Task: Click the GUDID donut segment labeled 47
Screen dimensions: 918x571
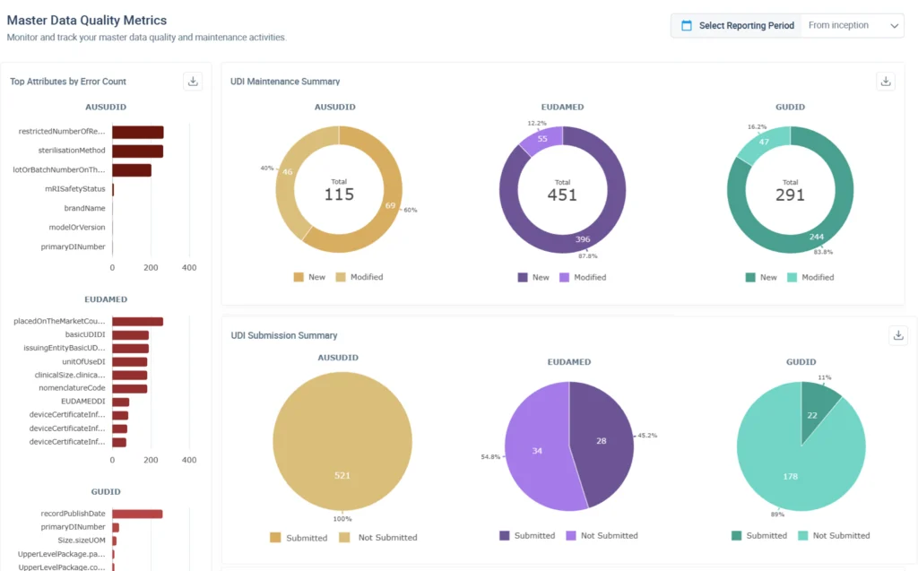Action: [x=764, y=143]
